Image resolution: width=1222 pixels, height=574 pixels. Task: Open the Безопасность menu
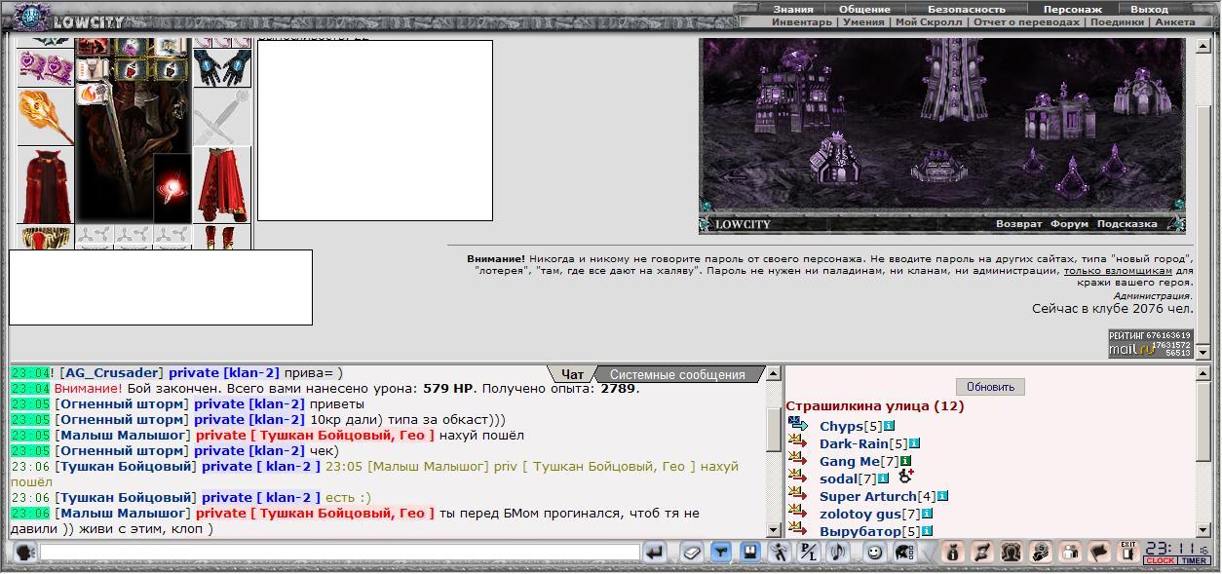966,9
